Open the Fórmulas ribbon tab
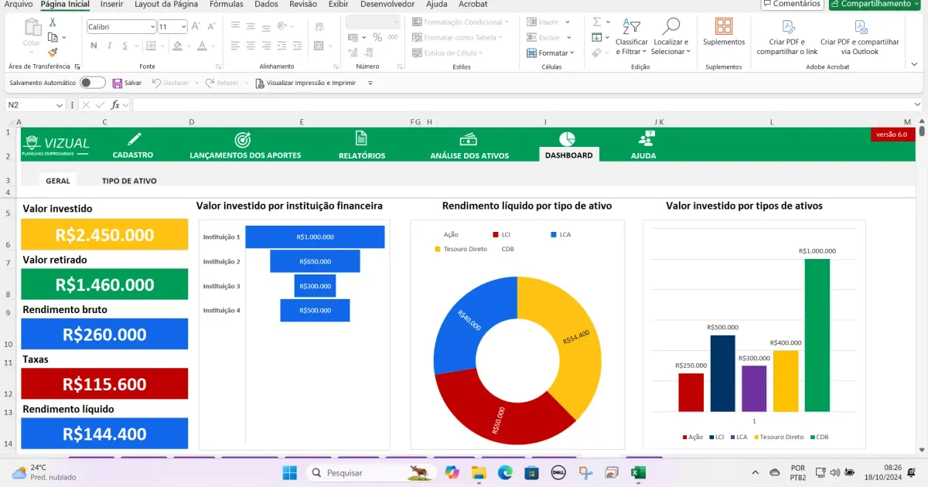Screen dimensions: 928x487 click(227, 5)
